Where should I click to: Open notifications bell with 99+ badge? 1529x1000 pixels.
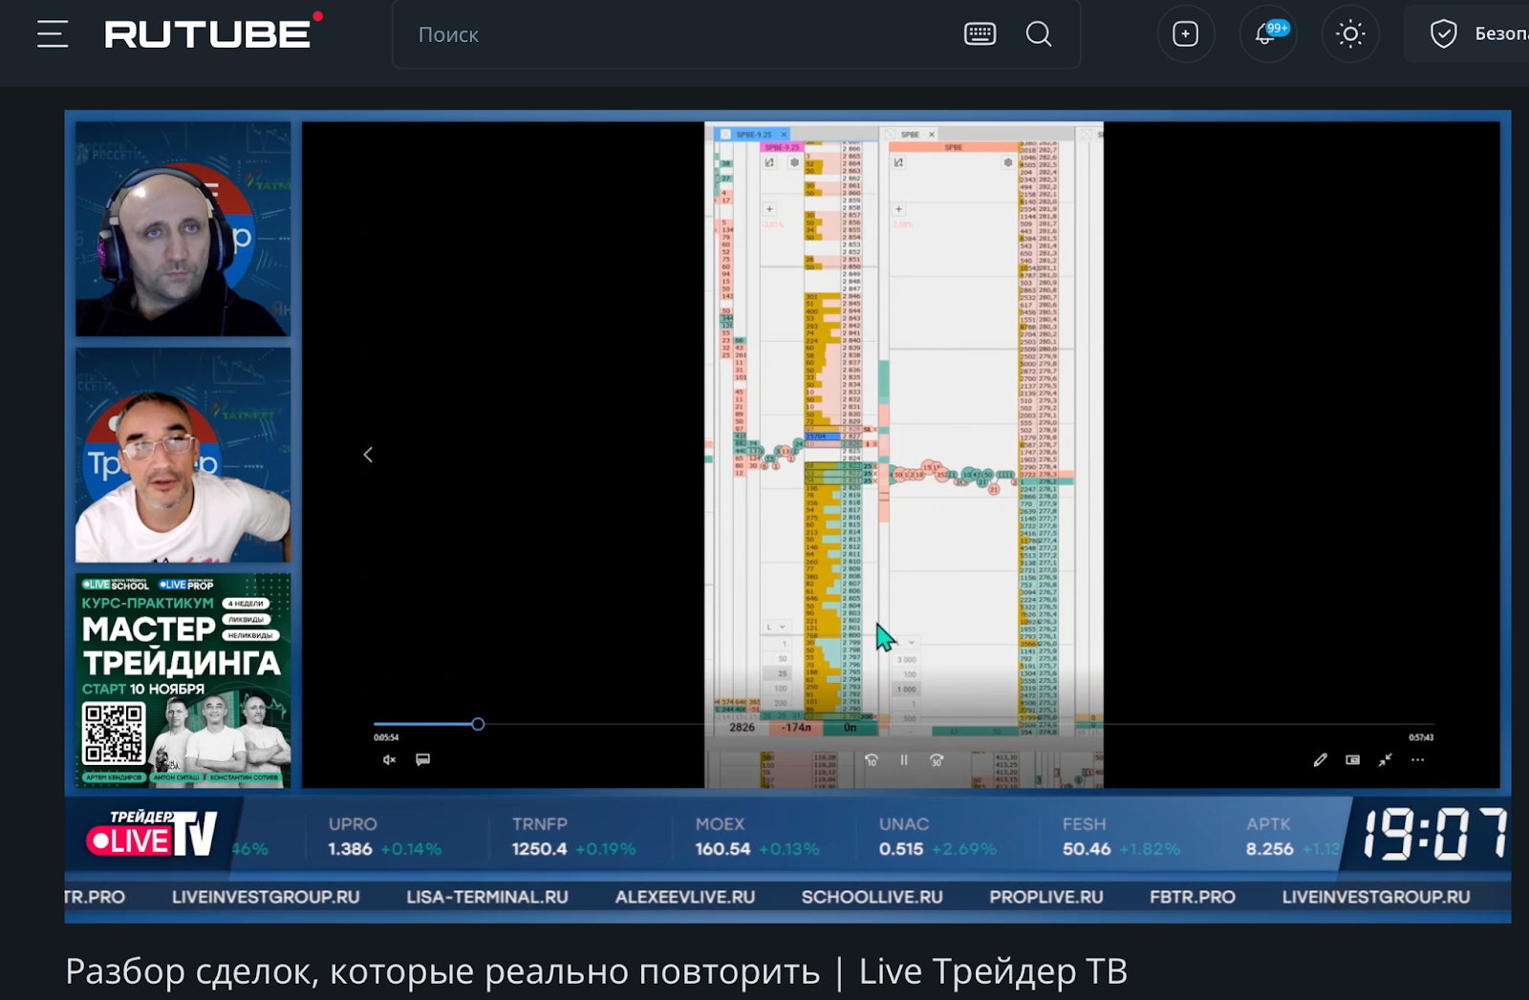pyautogui.click(x=1267, y=34)
